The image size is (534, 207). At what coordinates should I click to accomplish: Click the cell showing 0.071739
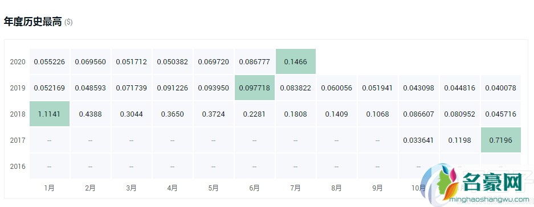tap(132, 88)
